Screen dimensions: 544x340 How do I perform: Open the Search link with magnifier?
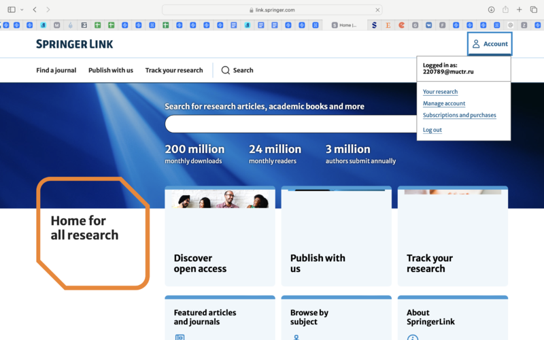click(237, 70)
